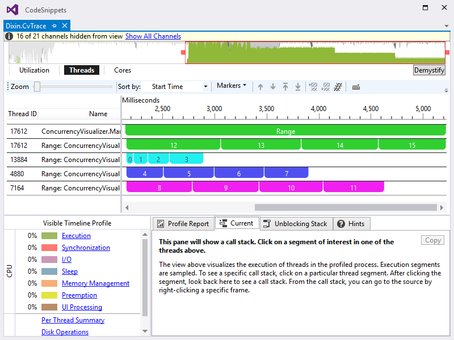The height and width of the screenshot is (340, 454).
Task: Move selected thread to bottom
Action: pyautogui.click(x=297, y=87)
